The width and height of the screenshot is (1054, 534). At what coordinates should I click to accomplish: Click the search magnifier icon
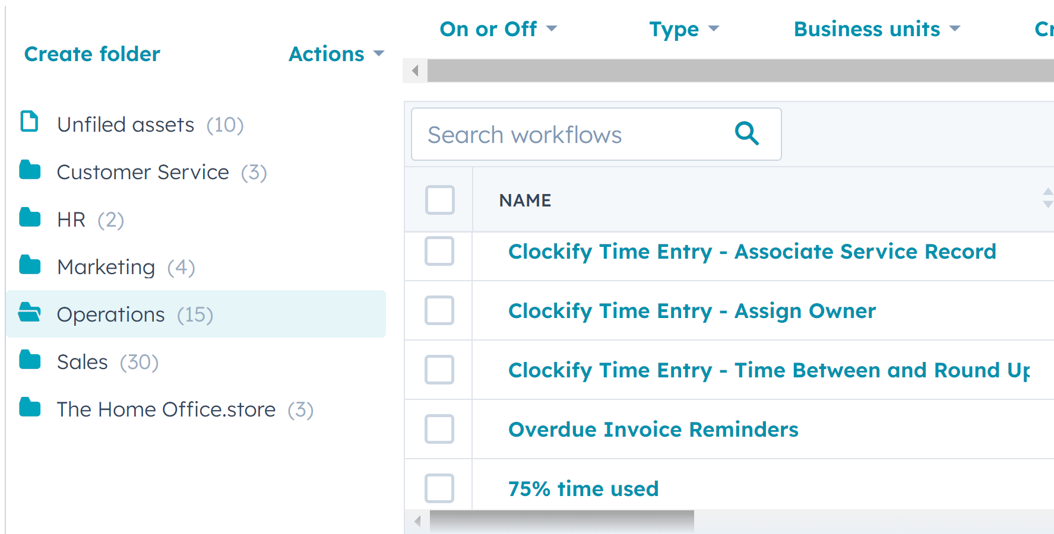coord(746,133)
